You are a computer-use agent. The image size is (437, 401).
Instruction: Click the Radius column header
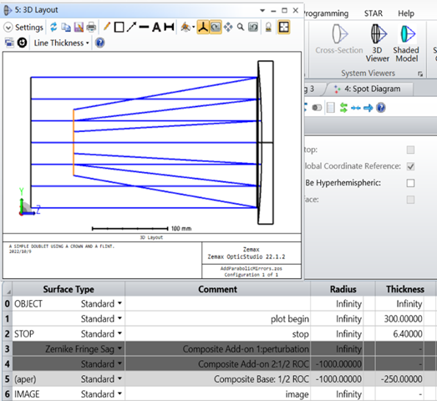tap(343, 289)
